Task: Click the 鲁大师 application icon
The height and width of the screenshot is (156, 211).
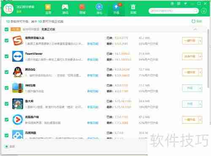Action: tap(18, 104)
